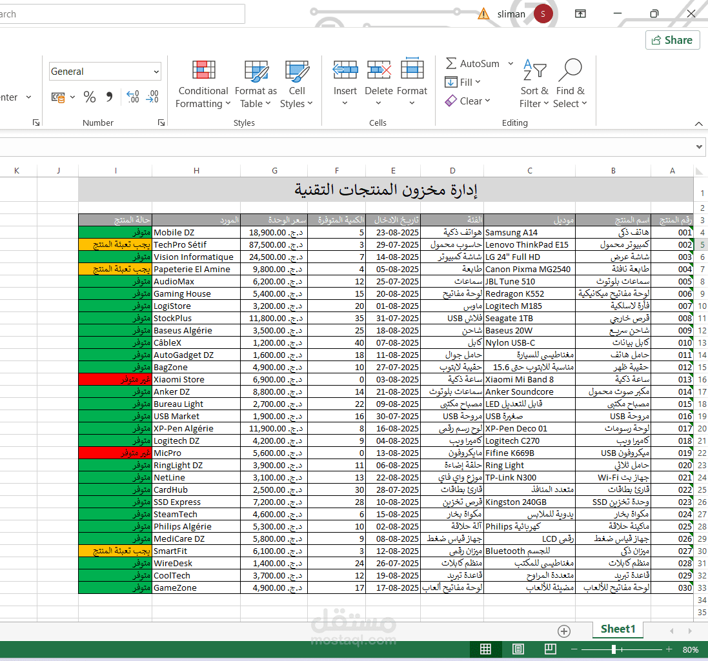The width and height of the screenshot is (708, 661).
Task: Select cell Logitech M185
Action: 530,306
